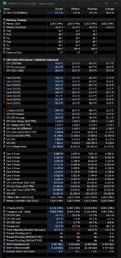The image size is (121, 258).
Task: Click the lightning icon for CPU Package Power
Action: [x=4, y=146]
